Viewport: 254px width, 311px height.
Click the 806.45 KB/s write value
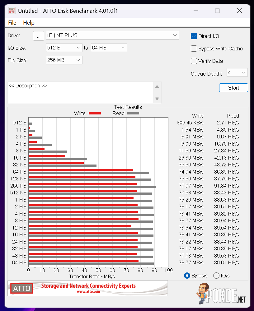[x=190, y=123]
